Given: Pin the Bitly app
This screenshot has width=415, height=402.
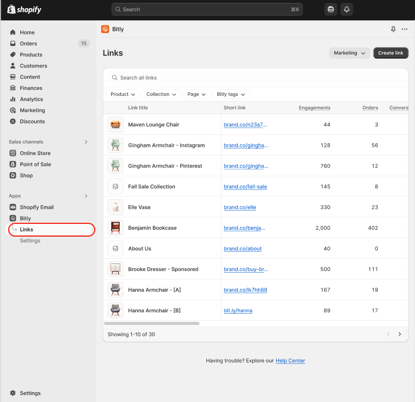Looking at the screenshot, I should point(393,29).
